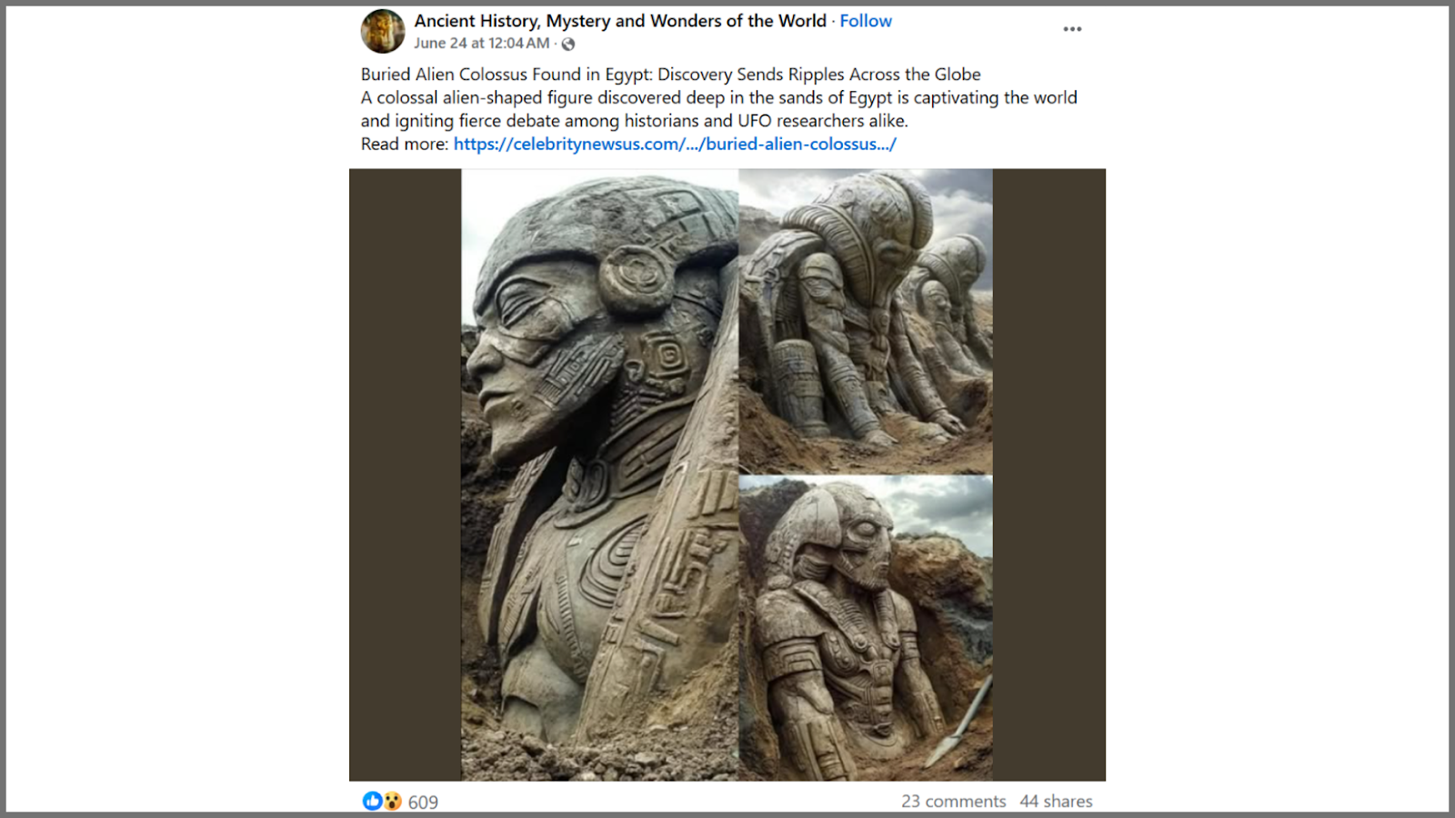Open the three-dot post options menu

click(1073, 29)
